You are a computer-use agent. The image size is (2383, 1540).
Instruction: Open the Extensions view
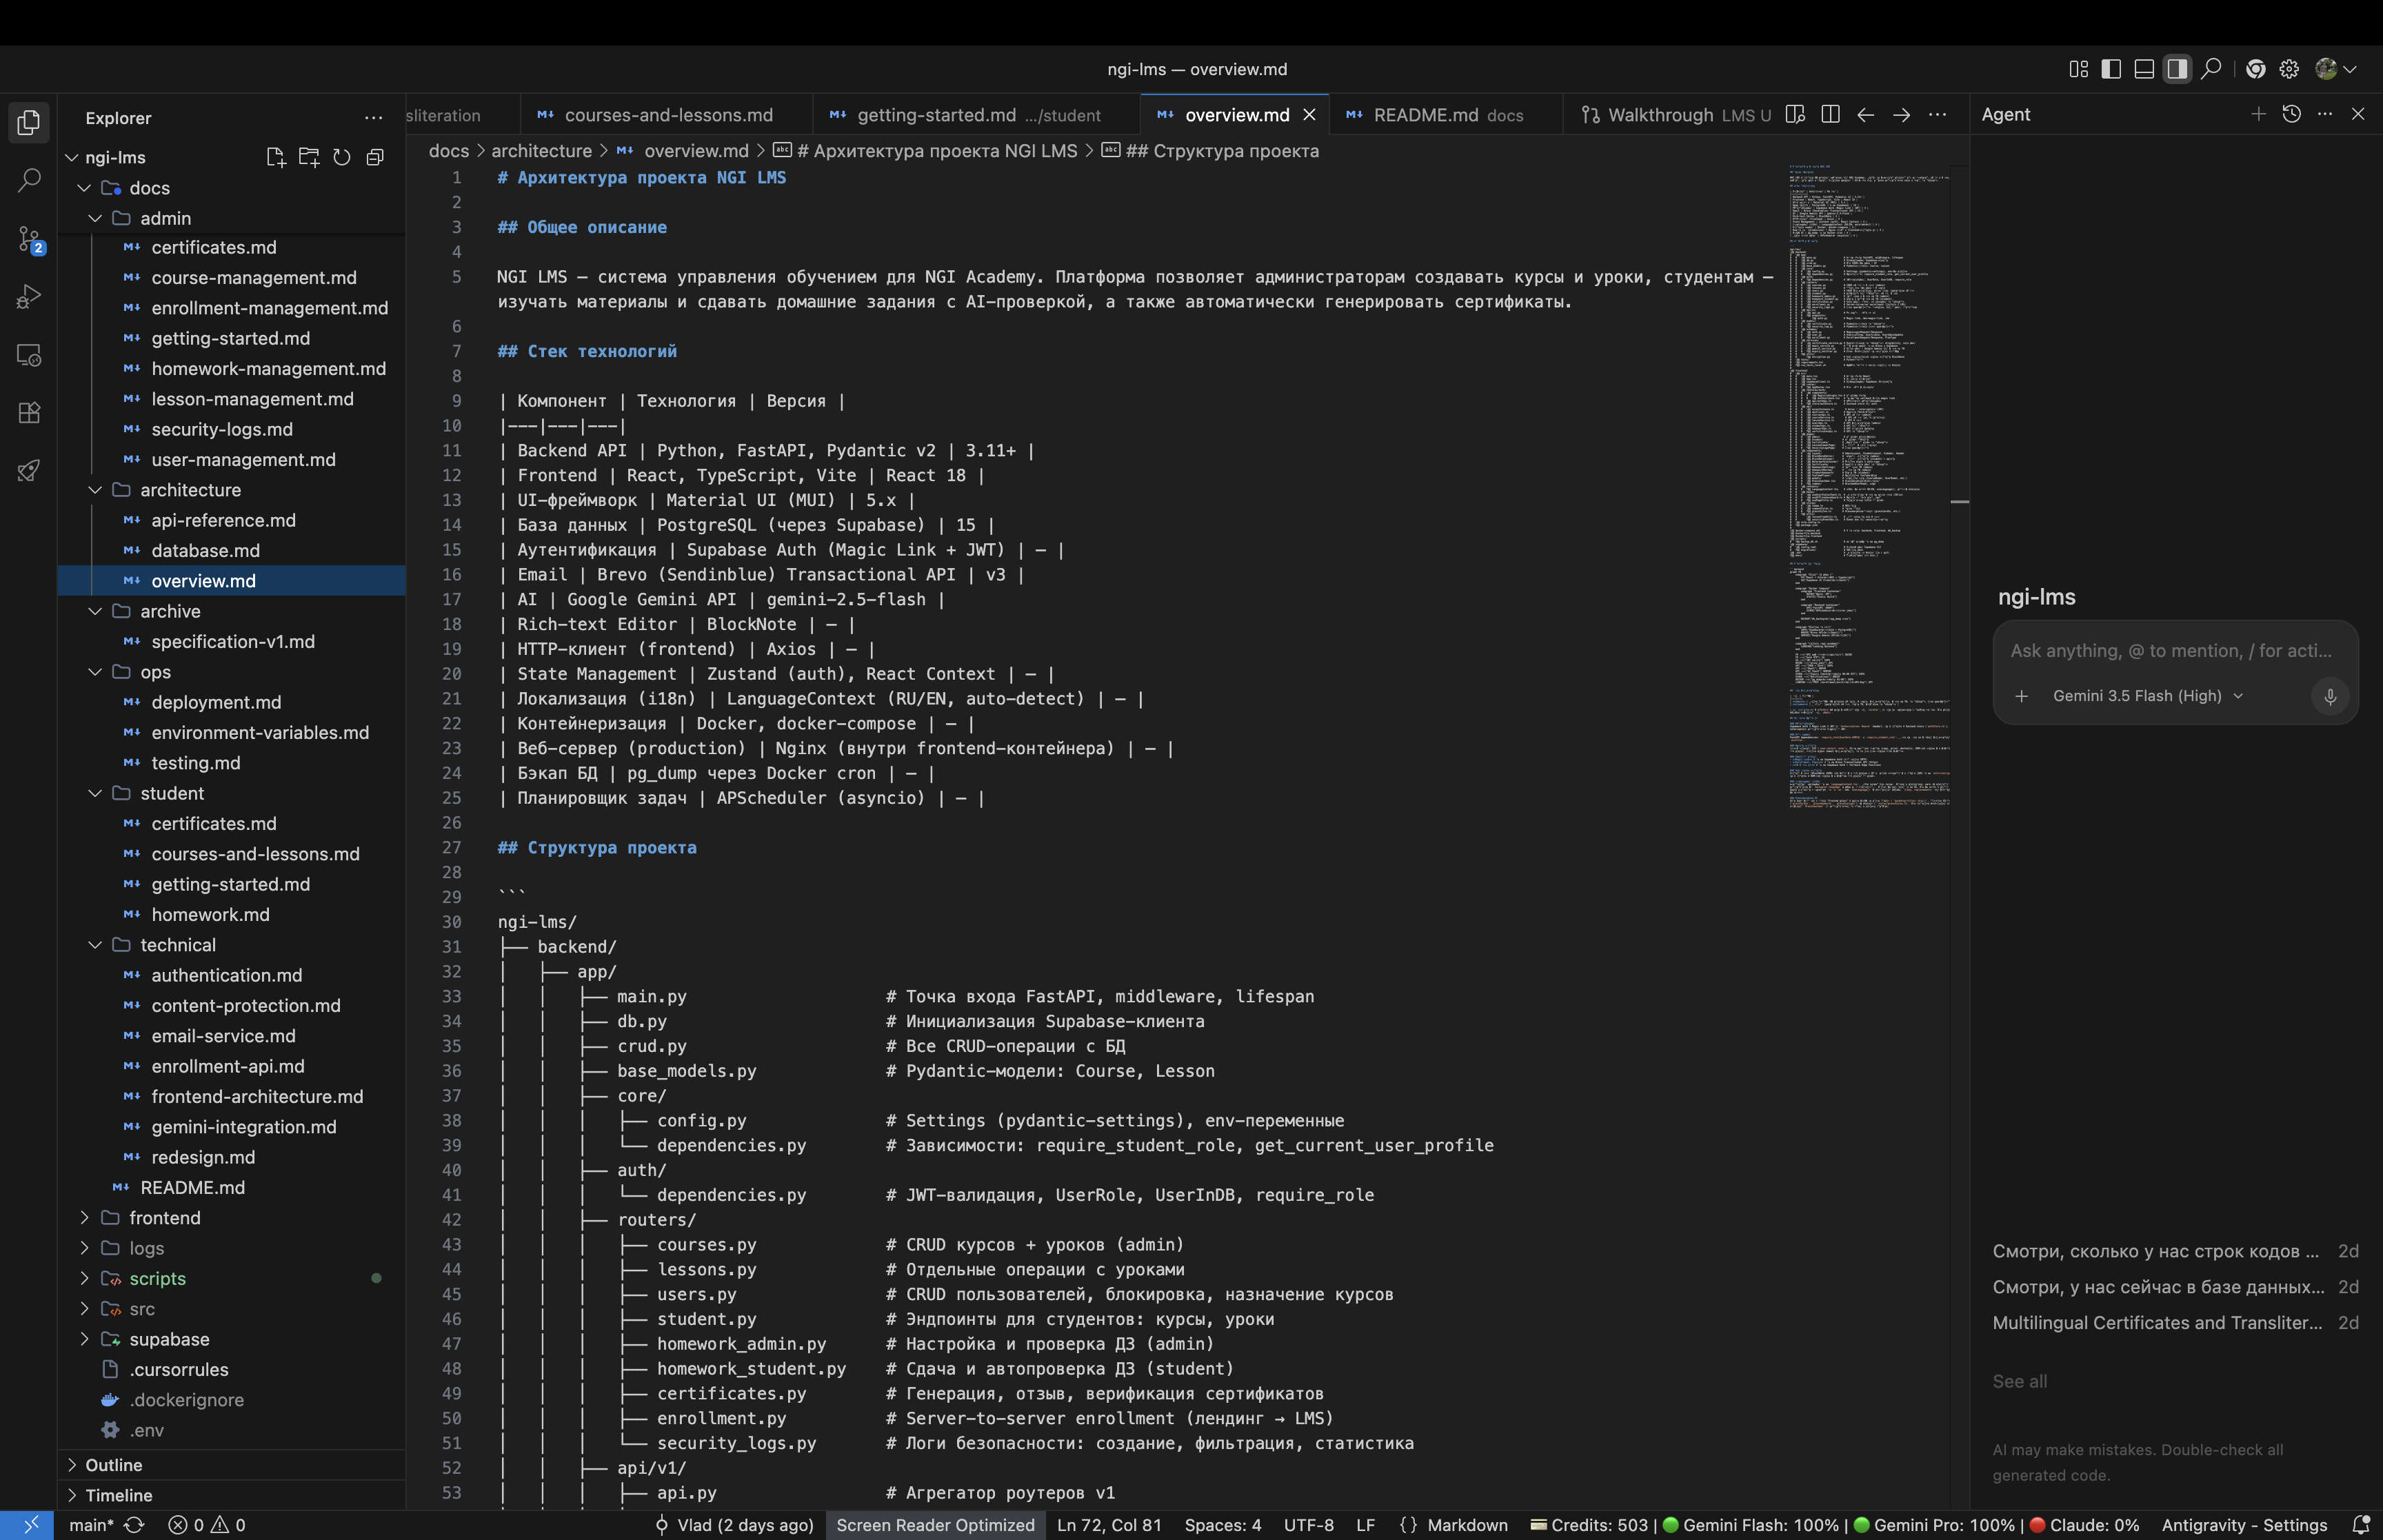[x=28, y=413]
